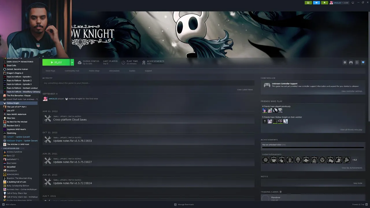The height and width of the screenshot is (208, 370).
Task: Open the Discussions tab
Action: point(114,71)
